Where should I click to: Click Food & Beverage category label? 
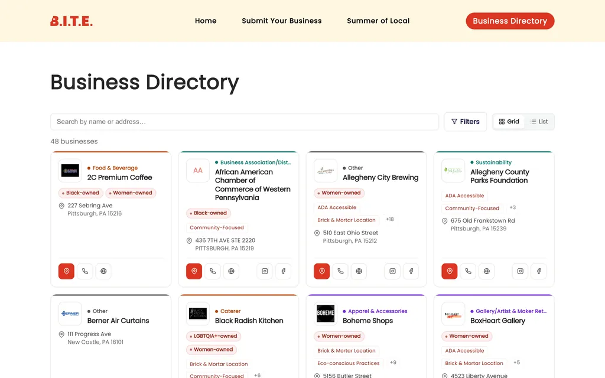pos(115,168)
